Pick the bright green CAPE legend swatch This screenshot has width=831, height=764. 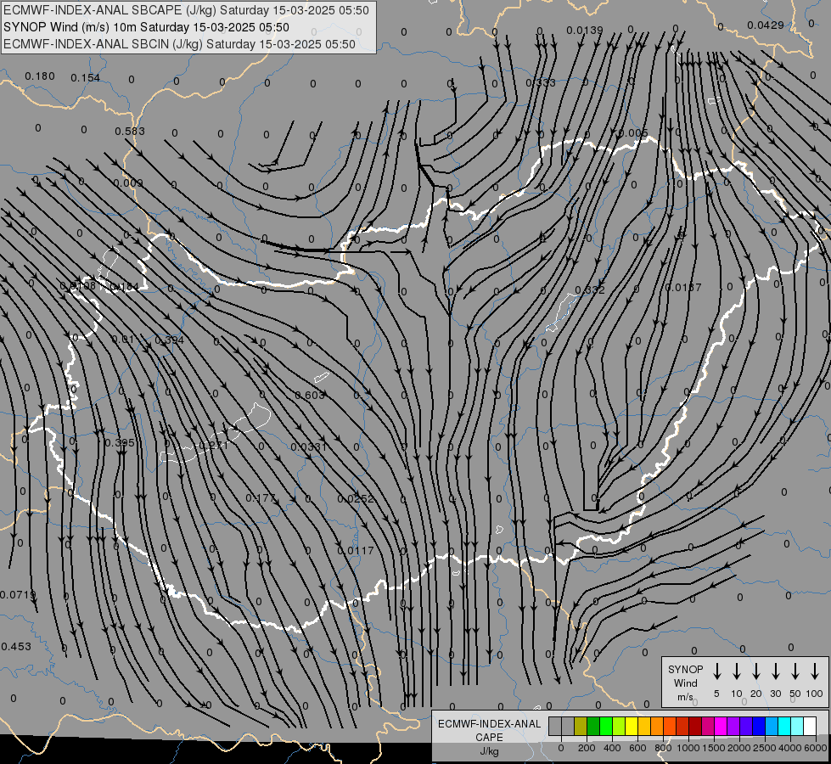(x=606, y=726)
